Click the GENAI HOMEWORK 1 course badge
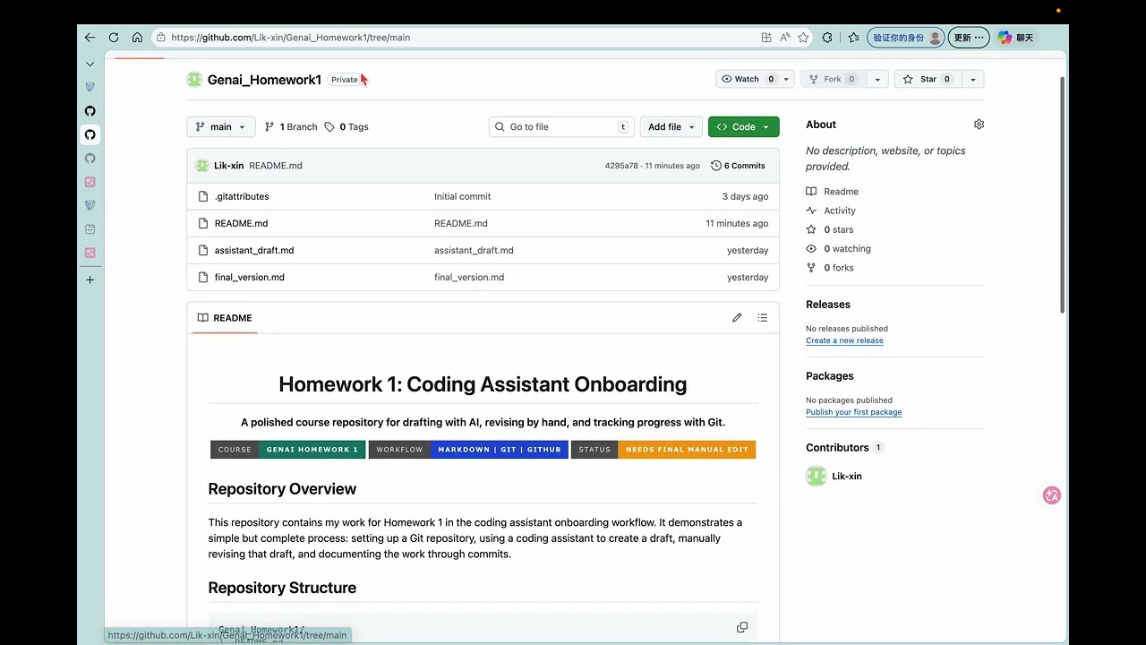The width and height of the screenshot is (1146, 645). coord(288,450)
